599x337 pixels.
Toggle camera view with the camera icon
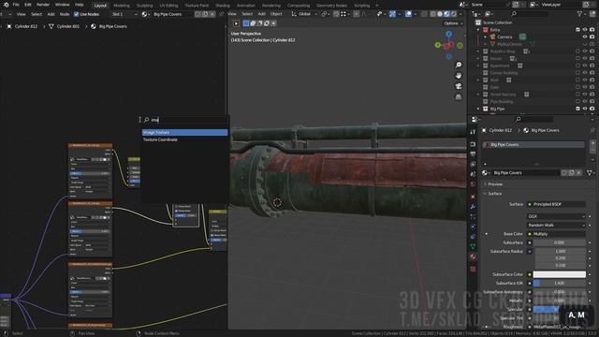pyautogui.click(x=459, y=86)
